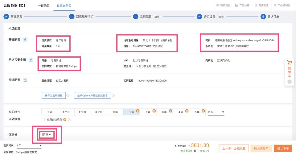Image resolution: width=296 pixels, height=154 pixels.
Task: Open the 9折券 coupon dropdown
Action: [x=47, y=135]
